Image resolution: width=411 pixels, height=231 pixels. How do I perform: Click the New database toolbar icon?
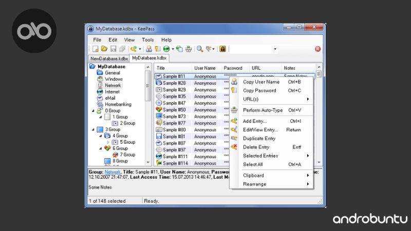point(96,49)
